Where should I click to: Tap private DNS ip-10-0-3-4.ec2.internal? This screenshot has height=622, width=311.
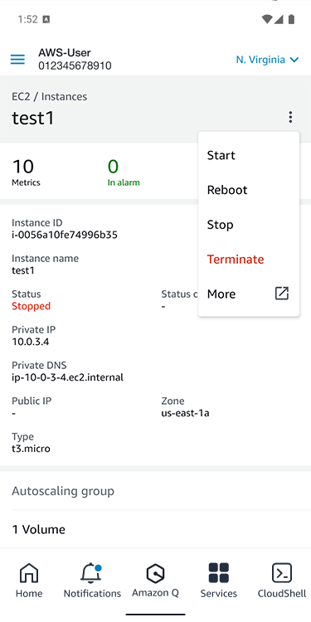67,377
